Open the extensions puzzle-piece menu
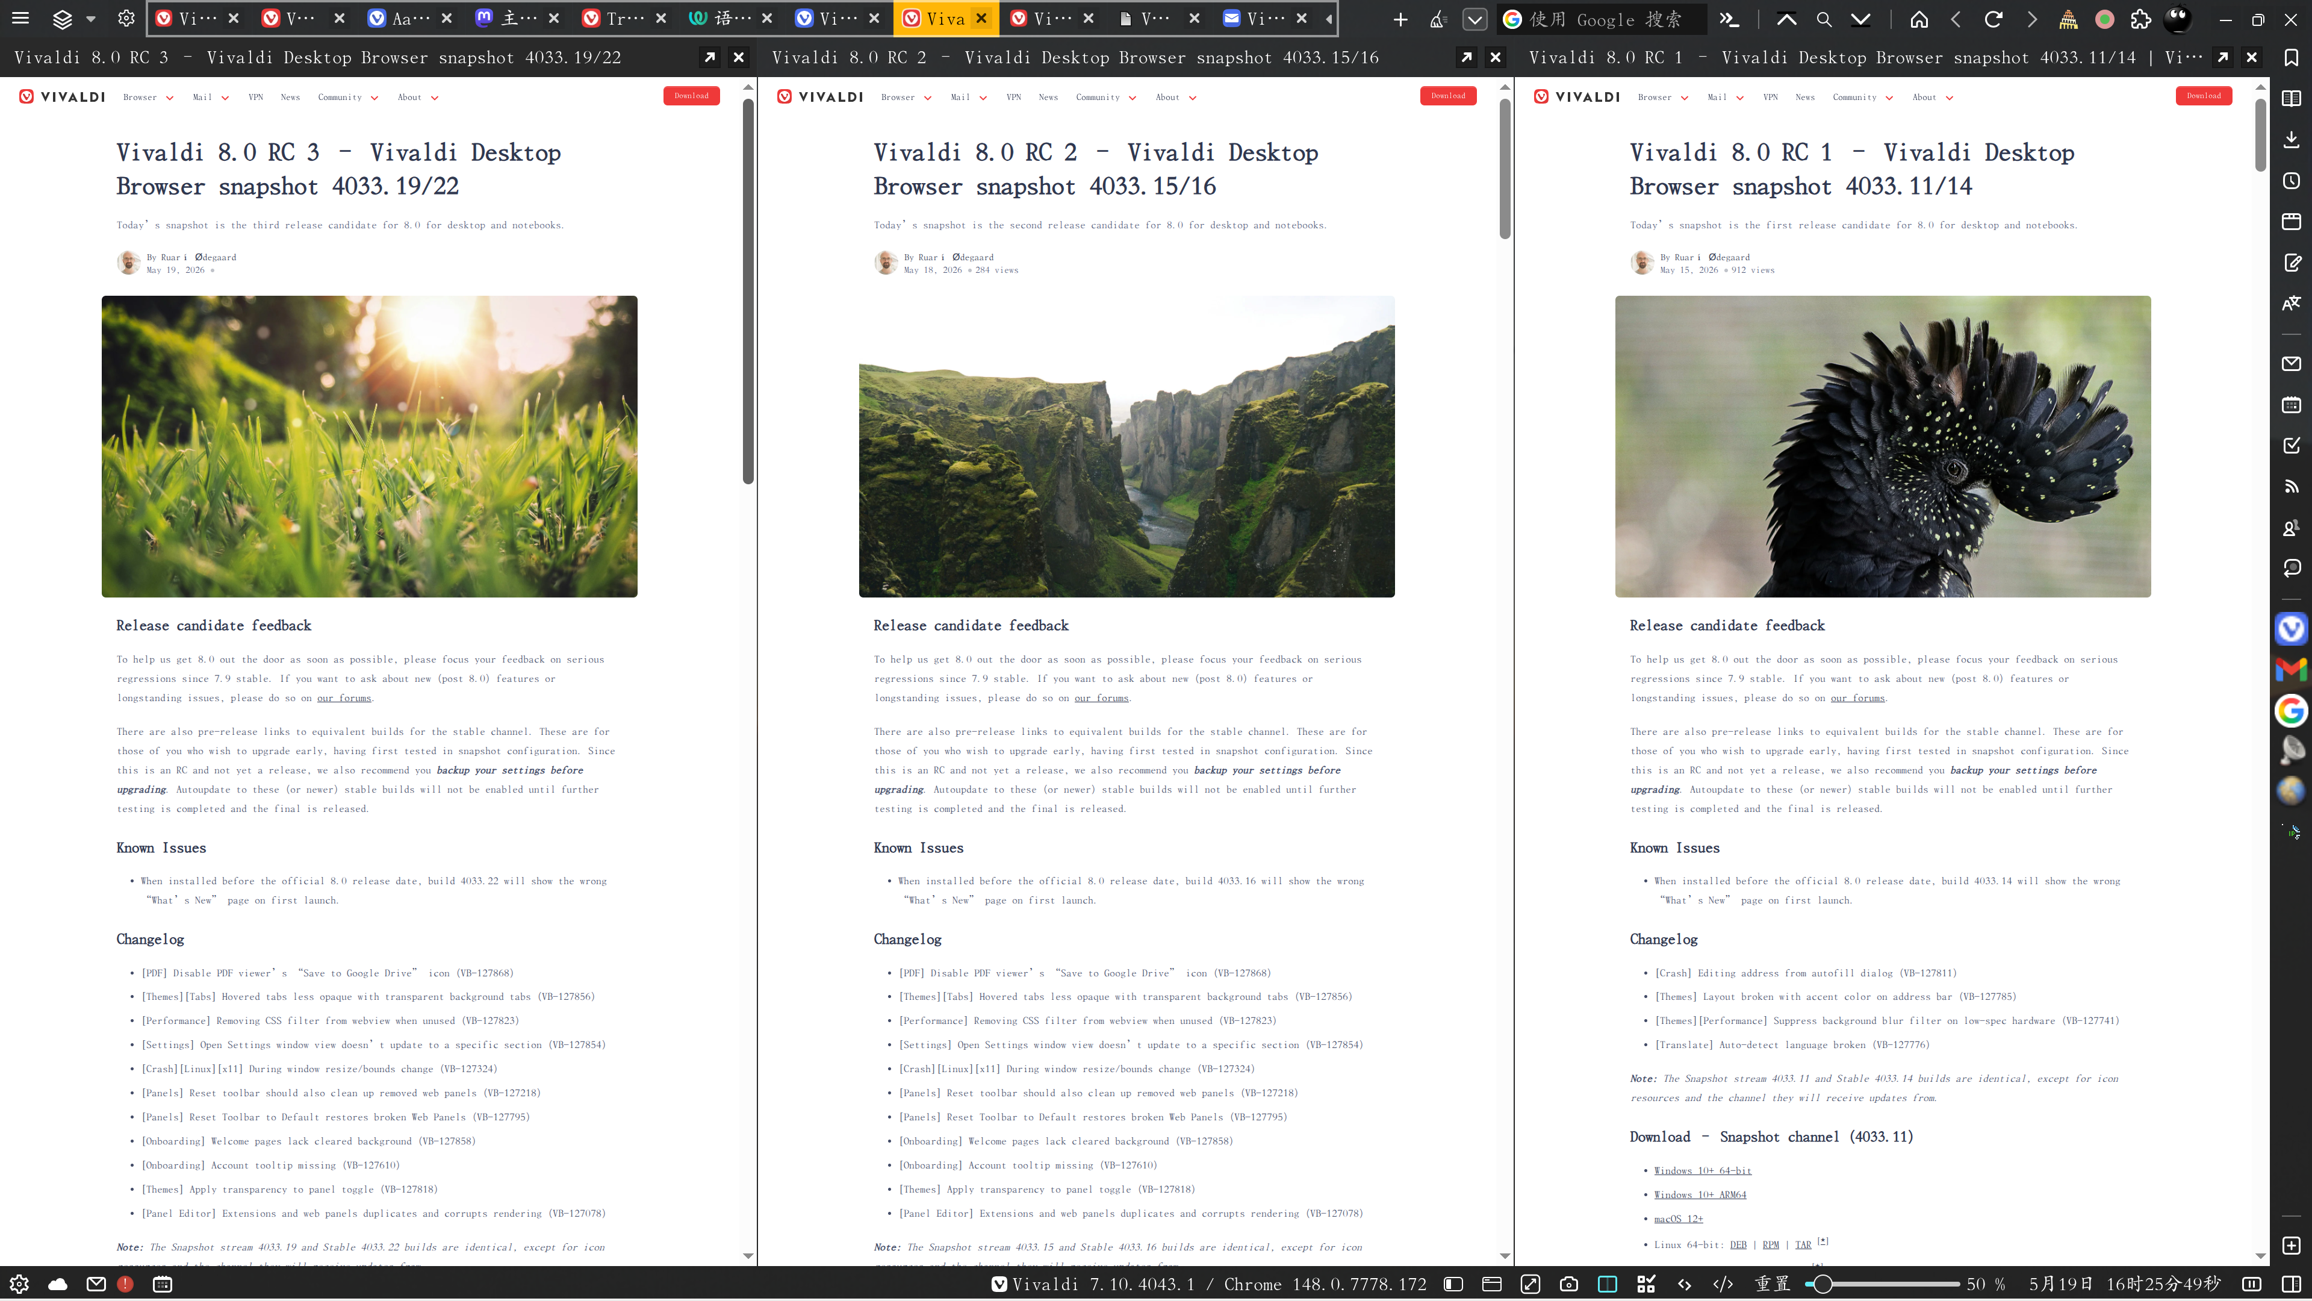The image size is (2312, 1301). click(2142, 19)
